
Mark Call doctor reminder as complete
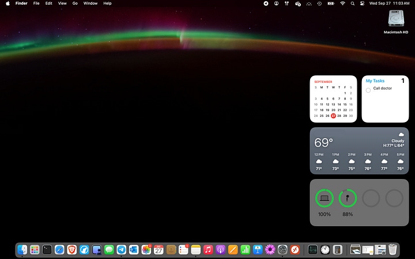coord(368,90)
